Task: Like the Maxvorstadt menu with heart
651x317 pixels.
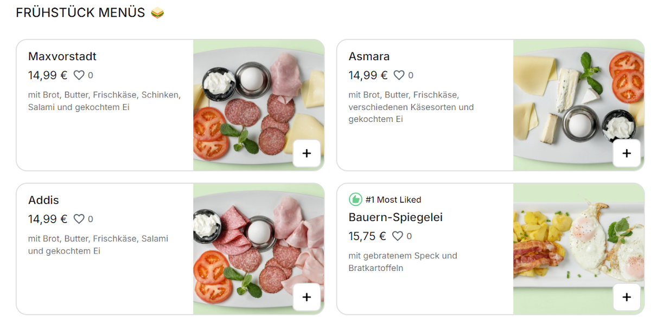Action: coord(79,75)
